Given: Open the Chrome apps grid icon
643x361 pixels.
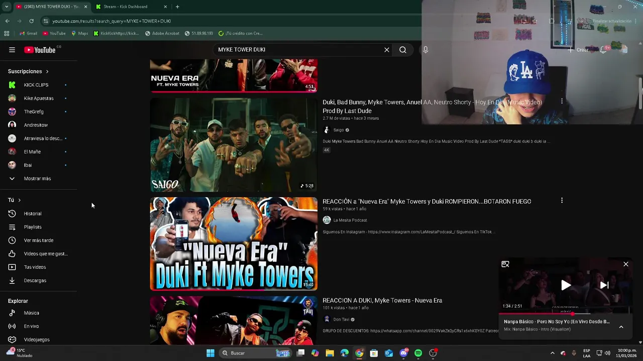Looking at the screenshot, I should (7, 33).
